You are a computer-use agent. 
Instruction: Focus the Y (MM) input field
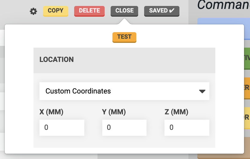[124, 127]
